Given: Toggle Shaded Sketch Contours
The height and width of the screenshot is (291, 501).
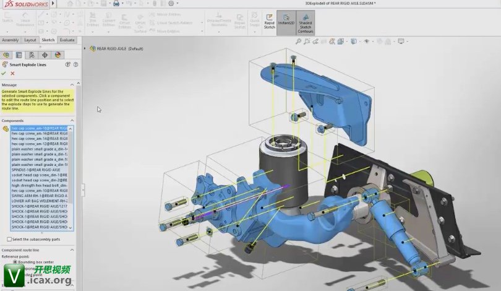Looking at the screenshot, I should 306,22.
